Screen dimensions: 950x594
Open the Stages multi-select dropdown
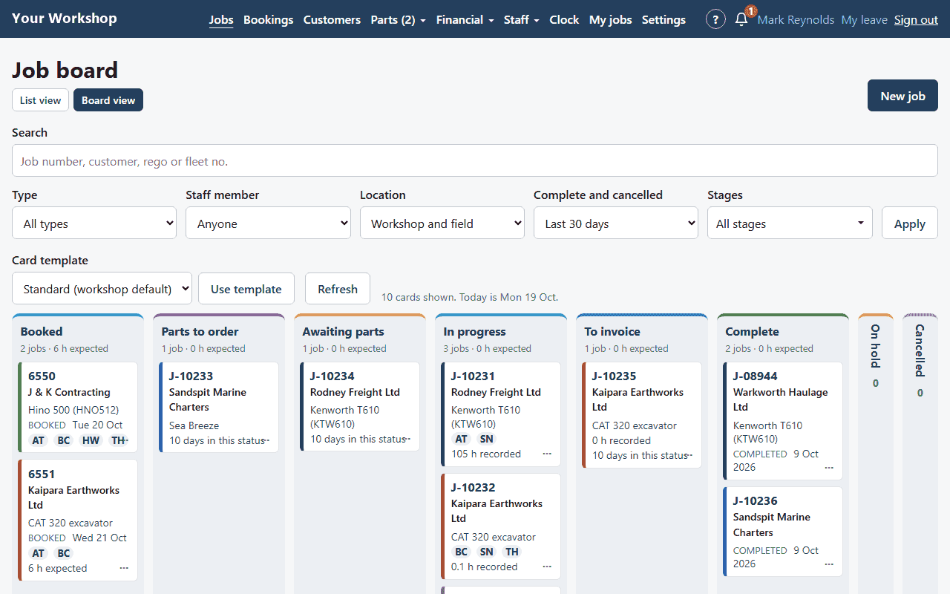(790, 223)
